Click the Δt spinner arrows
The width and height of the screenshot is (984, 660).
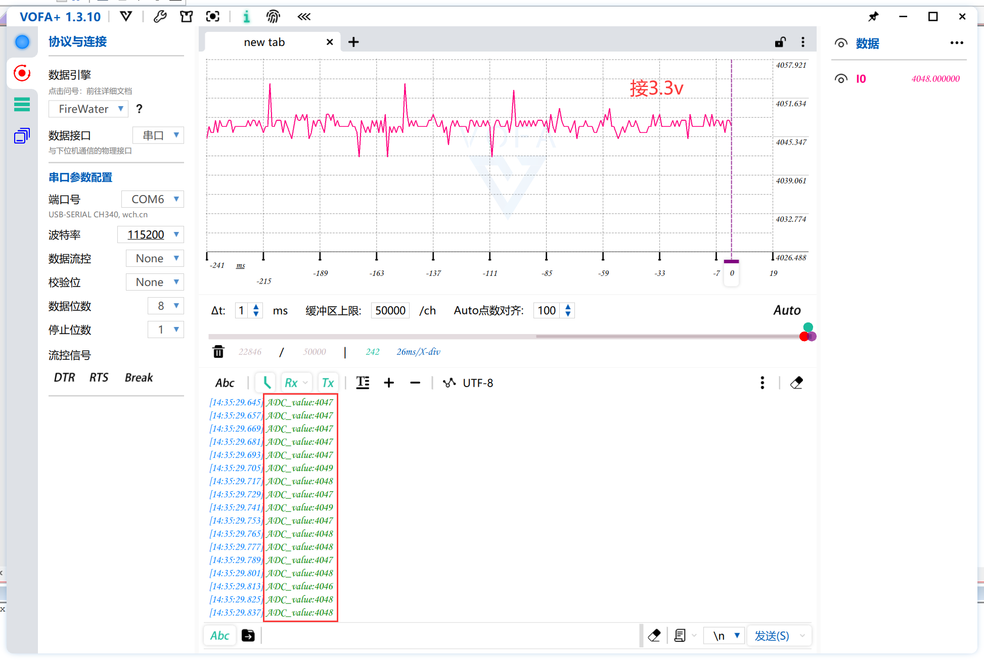coord(256,310)
